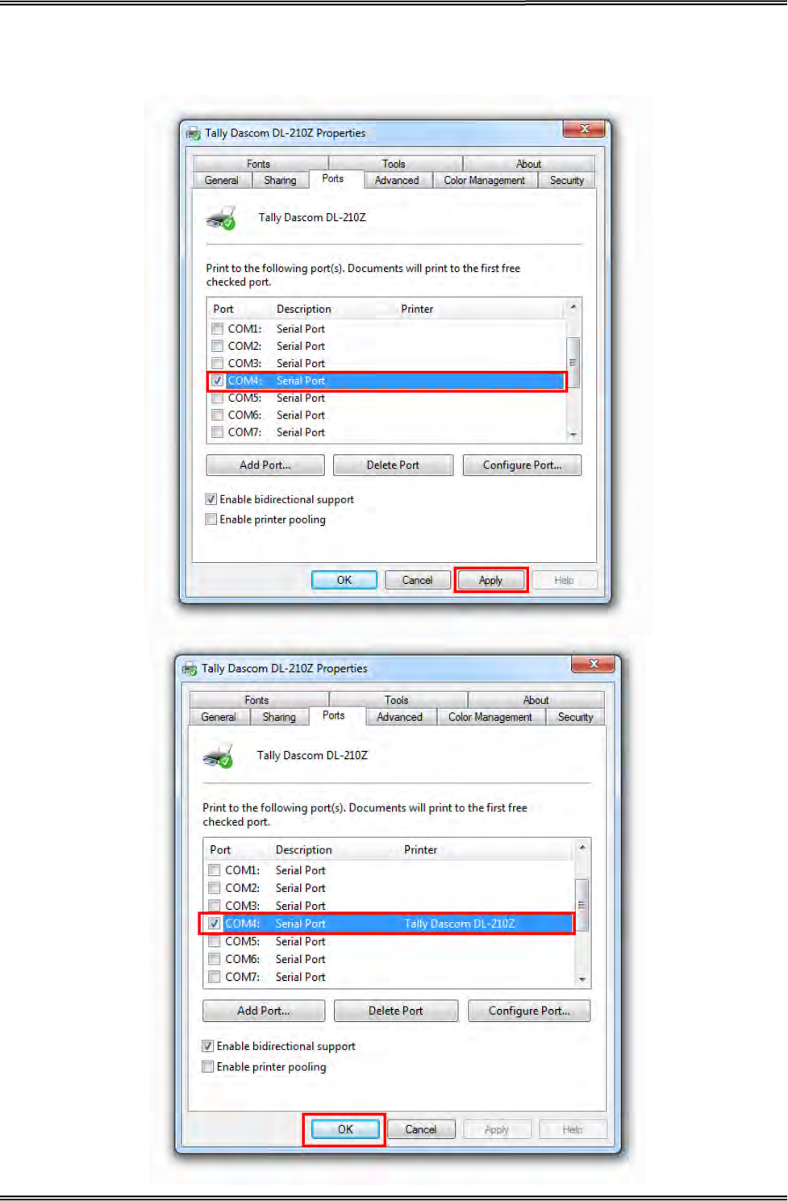788x1201 pixels.
Task: Check COM2 port in lower dialog
Action: coord(214,888)
